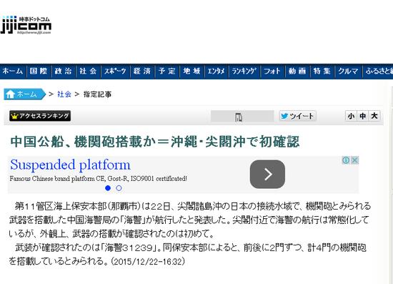Open the 社会 navigation tab
393x284 pixels.
(x=88, y=72)
